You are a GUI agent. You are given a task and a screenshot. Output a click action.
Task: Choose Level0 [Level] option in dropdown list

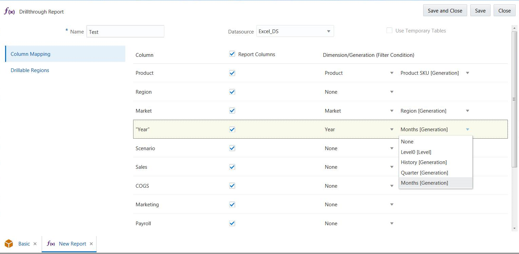pyautogui.click(x=416, y=152)
